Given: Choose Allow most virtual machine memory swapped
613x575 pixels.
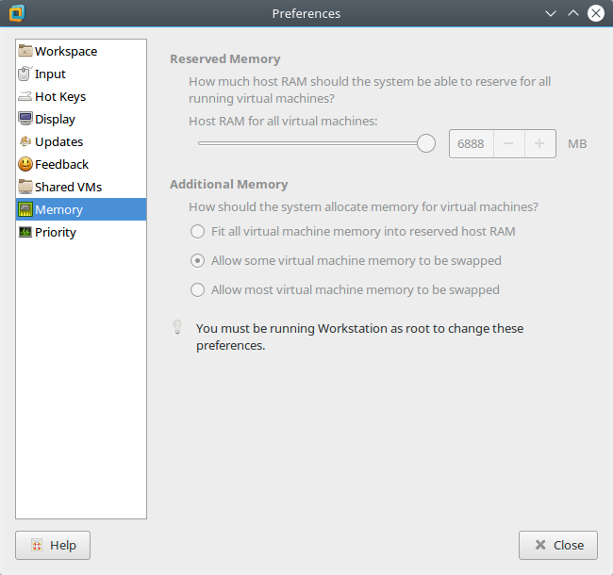Looking at the screenshot, I should tap(197, 289).
